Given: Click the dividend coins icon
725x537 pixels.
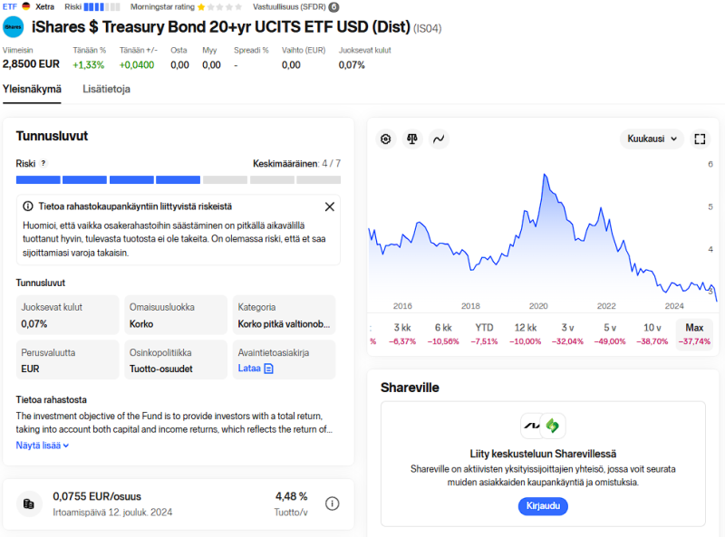Looking at the screenshot, I should [29, 503].
